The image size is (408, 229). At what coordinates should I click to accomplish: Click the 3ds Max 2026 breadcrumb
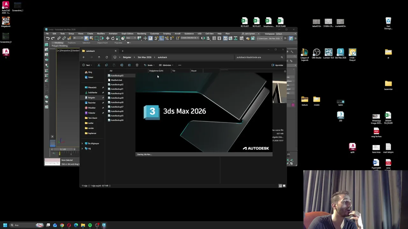(144, 57)
